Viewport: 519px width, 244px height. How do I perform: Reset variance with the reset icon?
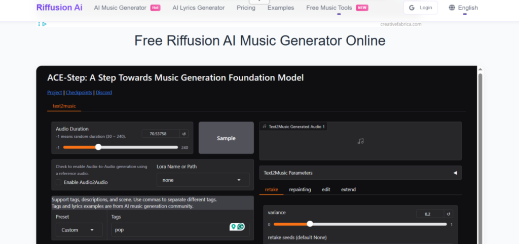pos(449,214)
